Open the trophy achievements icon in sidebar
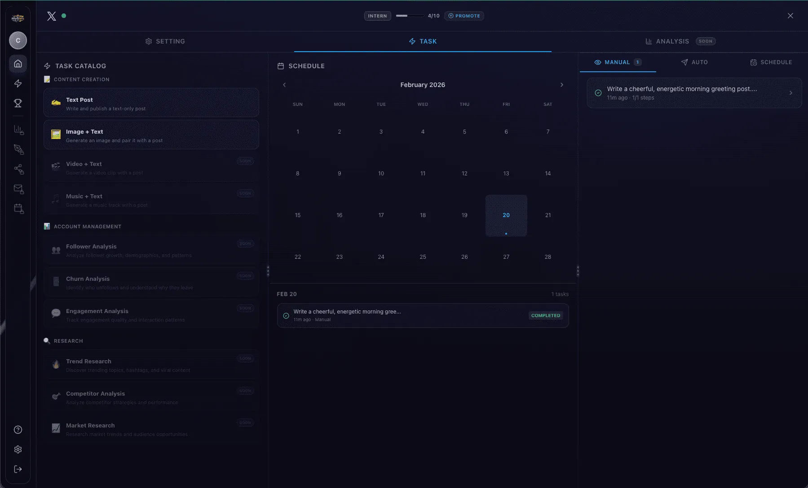 click(18, 103)
